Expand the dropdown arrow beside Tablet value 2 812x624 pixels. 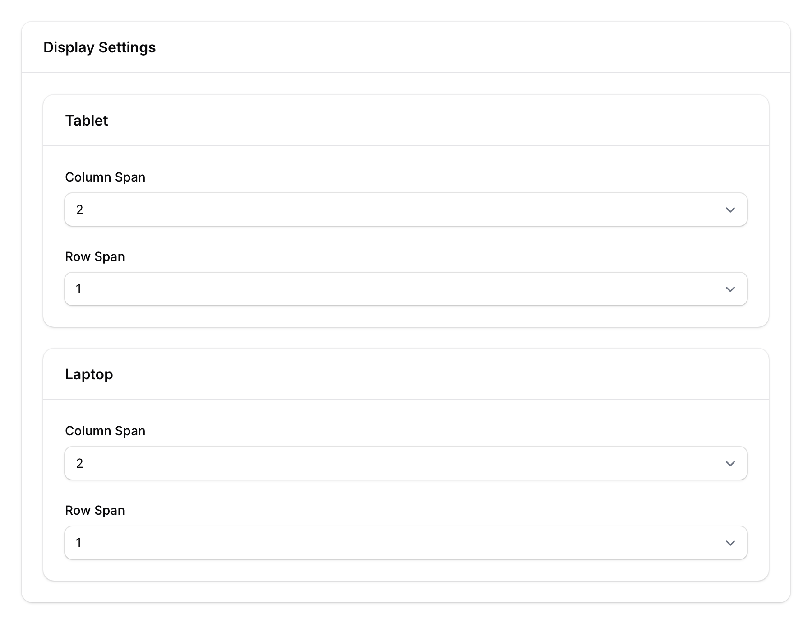coord(731,210)
